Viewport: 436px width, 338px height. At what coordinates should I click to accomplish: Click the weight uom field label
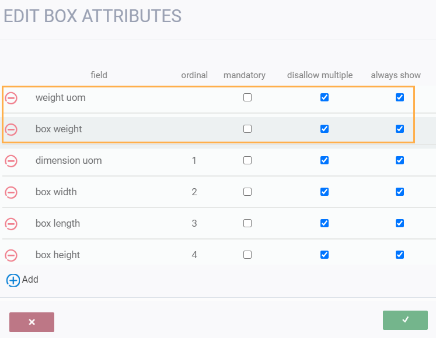(60, 97)
